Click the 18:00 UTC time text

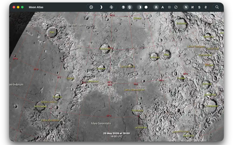[116, 137]
